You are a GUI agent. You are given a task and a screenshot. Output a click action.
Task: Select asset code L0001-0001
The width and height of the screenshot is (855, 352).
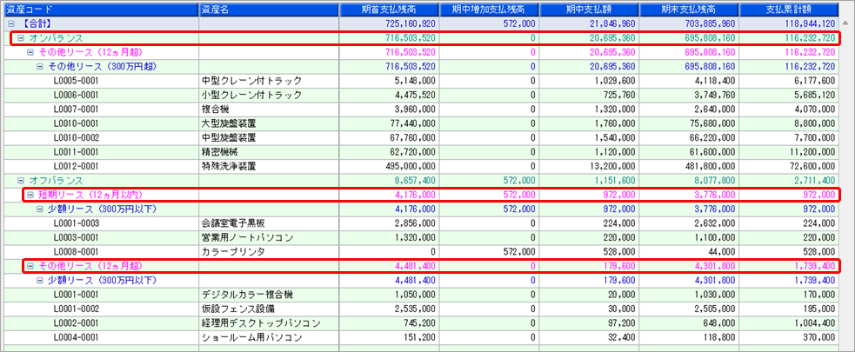[77, 295]
